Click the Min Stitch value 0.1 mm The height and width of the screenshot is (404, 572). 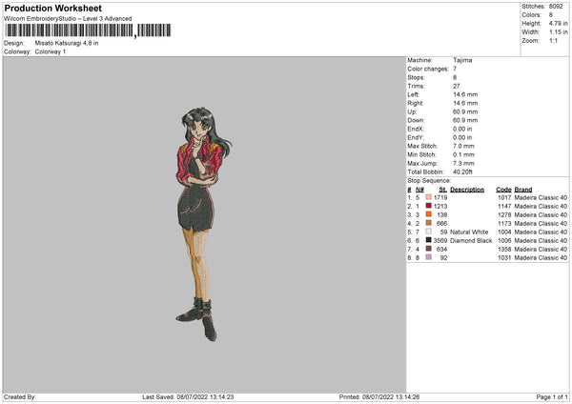pos(463,154)
